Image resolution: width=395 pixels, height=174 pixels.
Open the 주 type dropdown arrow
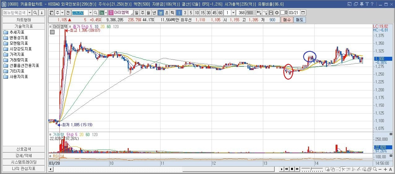point(62,13)
